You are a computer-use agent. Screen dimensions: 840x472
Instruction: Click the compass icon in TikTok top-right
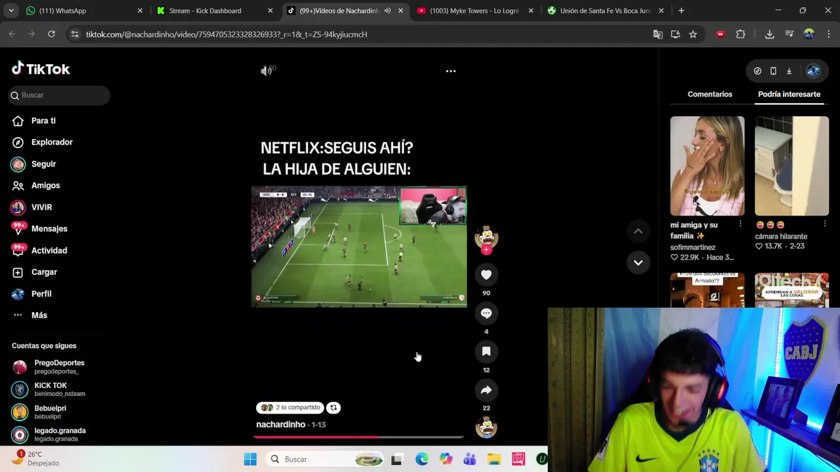(x=757, y=71)
